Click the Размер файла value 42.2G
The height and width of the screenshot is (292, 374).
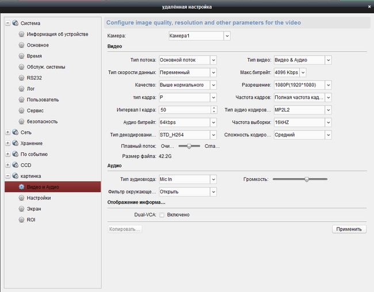point(165,156)
